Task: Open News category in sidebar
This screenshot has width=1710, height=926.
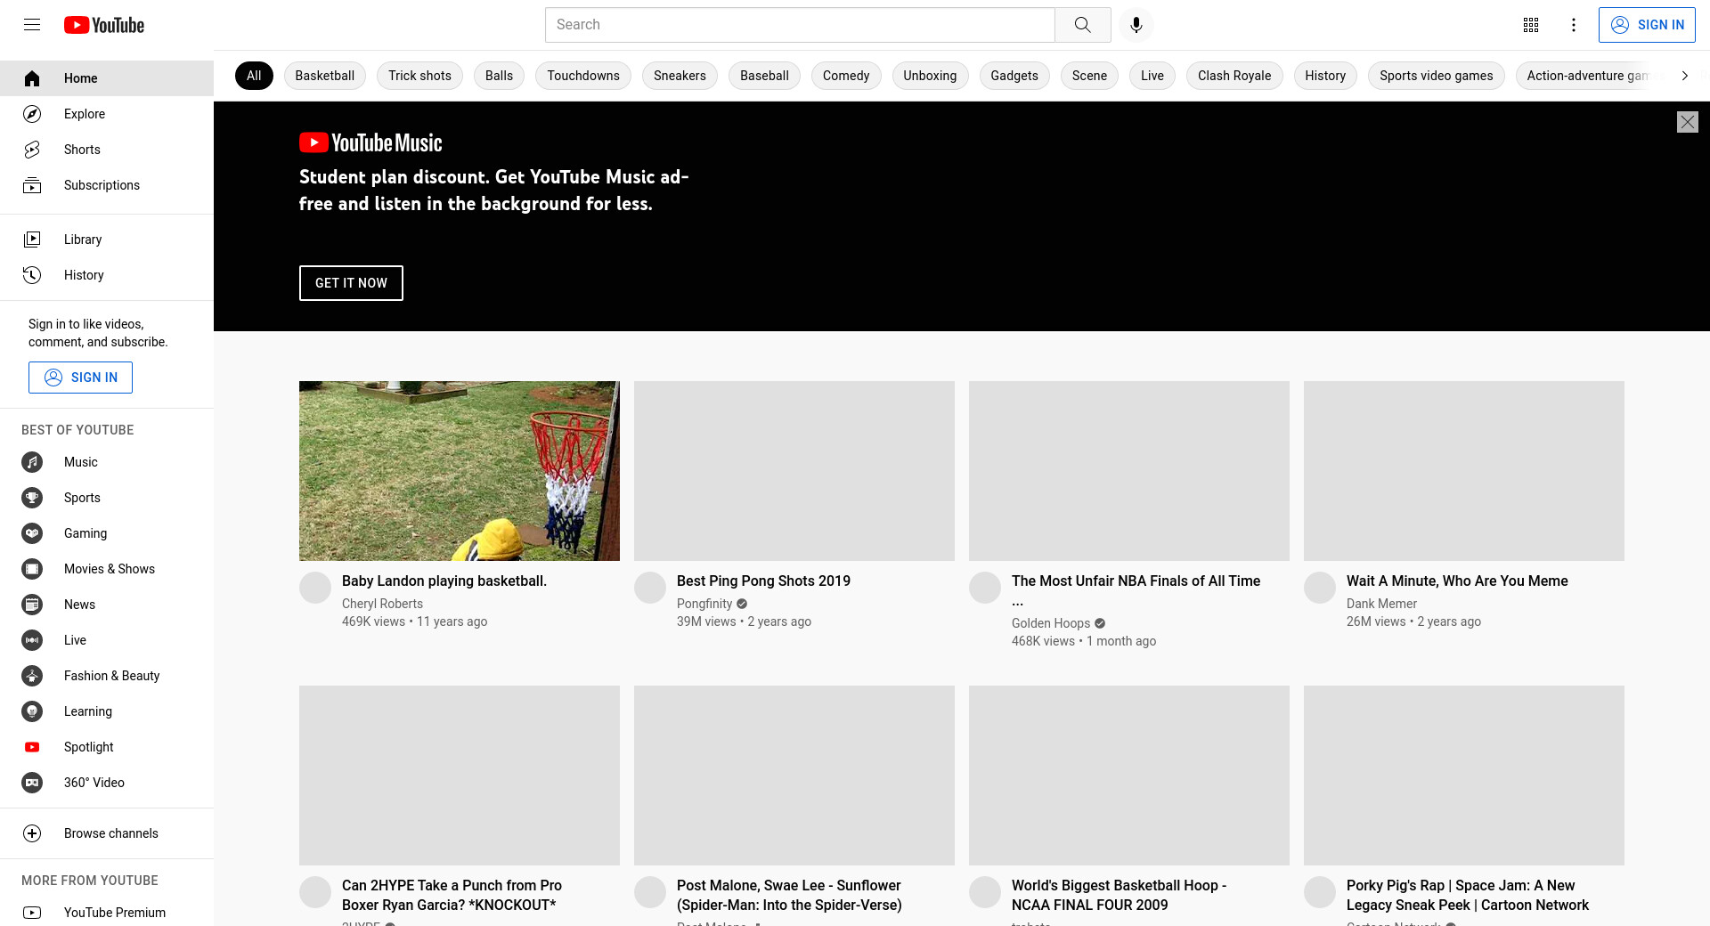Action: (107, 605)
